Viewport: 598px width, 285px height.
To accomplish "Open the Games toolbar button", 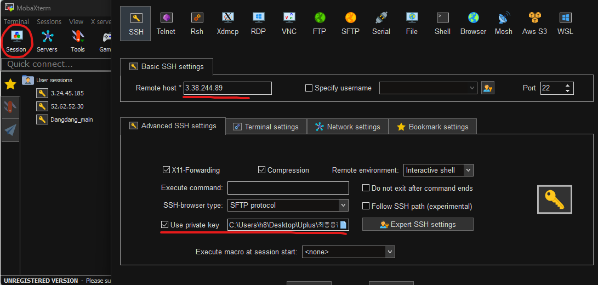I will click(105, 41).
